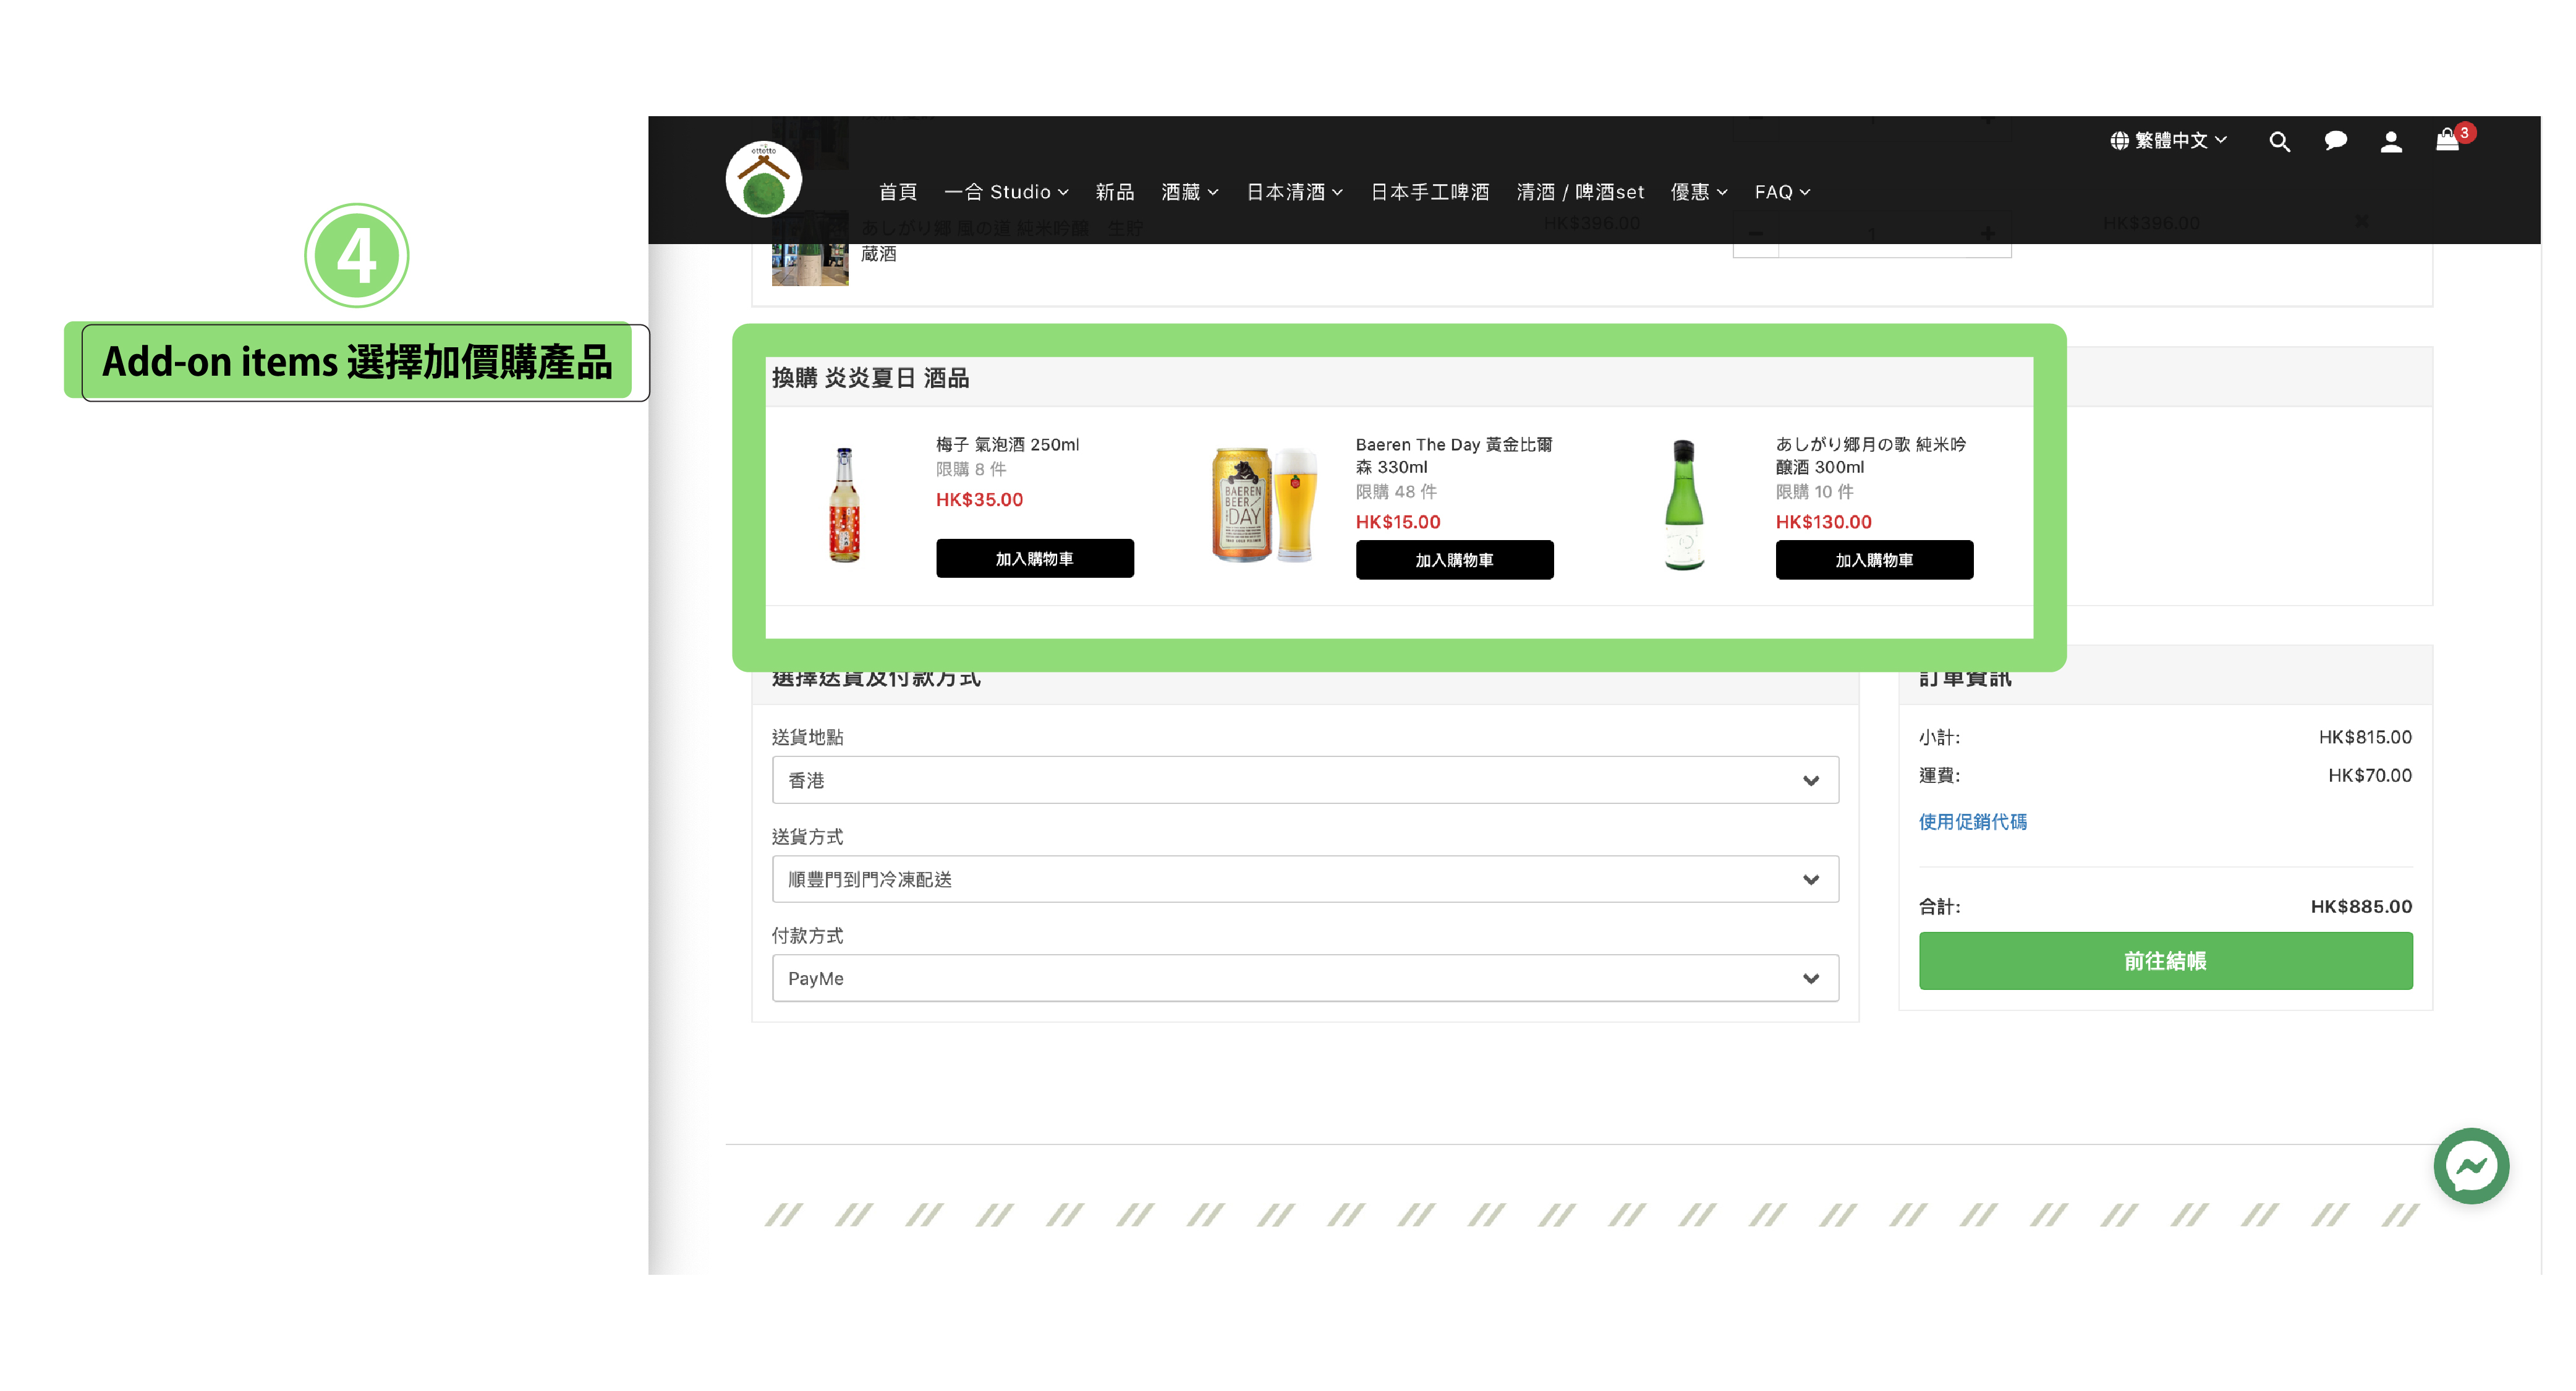This screenshot has width=2576, height=1391.
Task: Open the 送貨地點 dropdown showing 香港
Action: click(x=1304, y=780)
